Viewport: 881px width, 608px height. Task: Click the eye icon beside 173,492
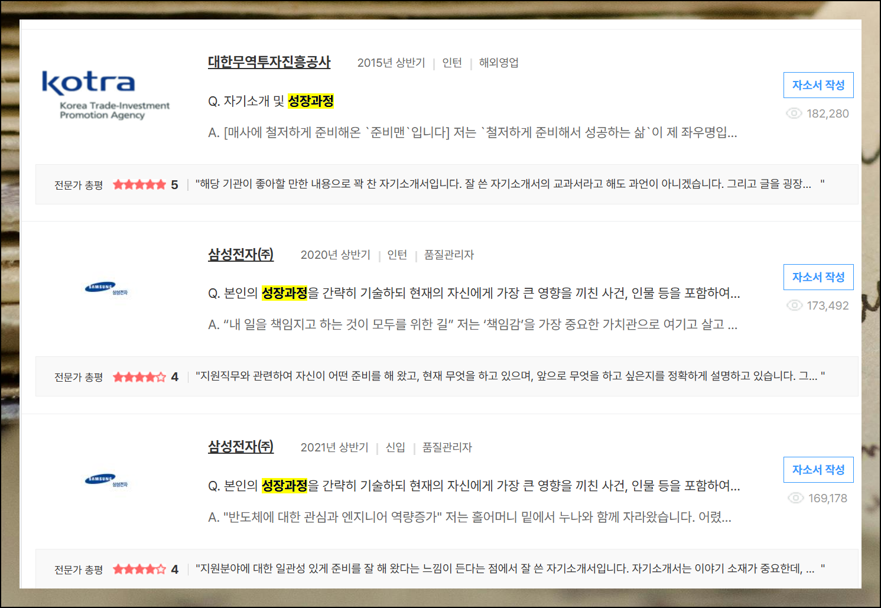tap(794, 305)
